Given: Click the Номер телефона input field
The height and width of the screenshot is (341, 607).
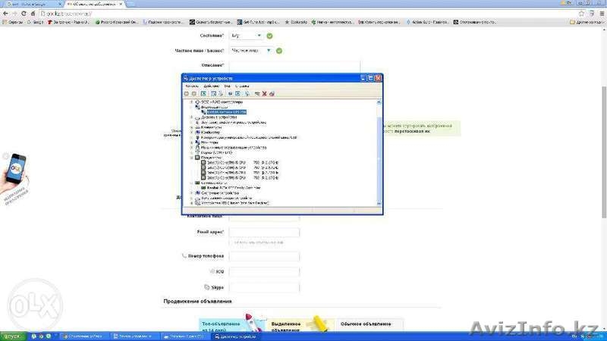Looking at the screenshot, I should point(264,256).
